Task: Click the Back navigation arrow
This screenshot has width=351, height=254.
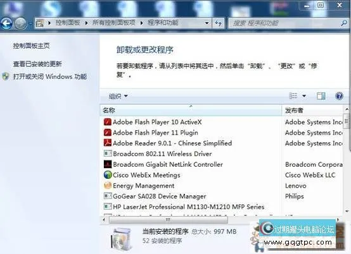Action: click(x=6, y=23)
